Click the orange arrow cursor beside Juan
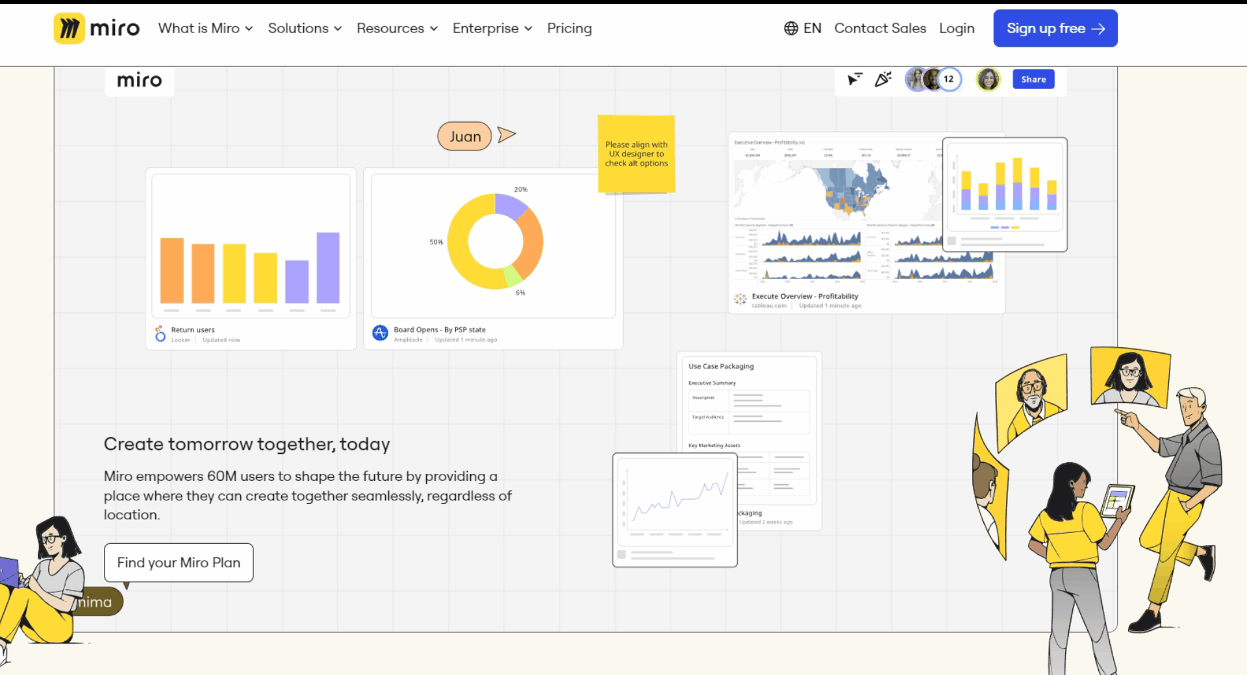The height and width of the screenshot is (675, 1247). (x=507, y=134)
